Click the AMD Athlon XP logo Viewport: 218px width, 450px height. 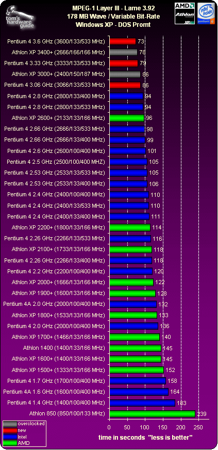(x=185, y=13)
